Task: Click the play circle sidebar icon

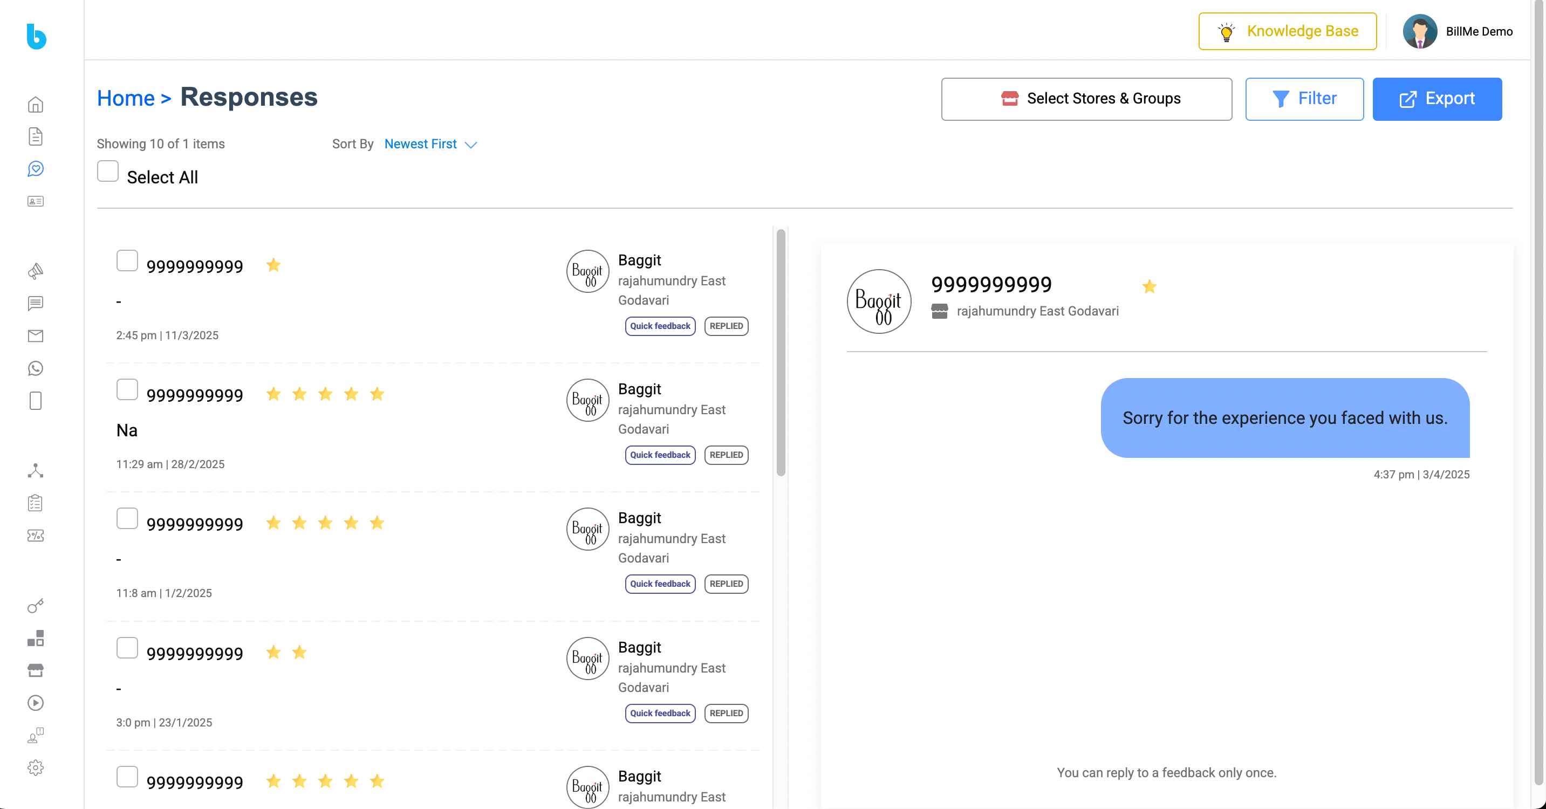Action: pyautogui.click(x=36, y=702)
